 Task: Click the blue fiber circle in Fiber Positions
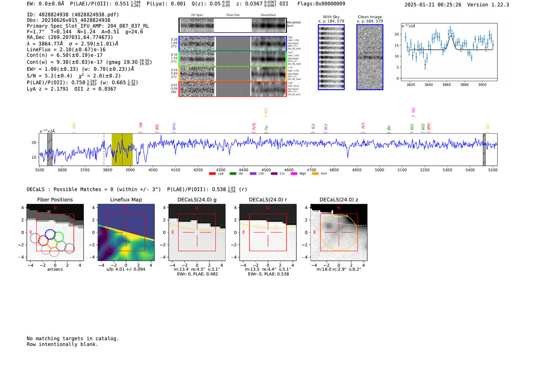50,234
